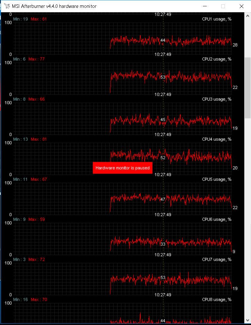This screenshot has height=325, width=251.
Task: Click the CPU2 usage, % label
Action: click(217, 59)
